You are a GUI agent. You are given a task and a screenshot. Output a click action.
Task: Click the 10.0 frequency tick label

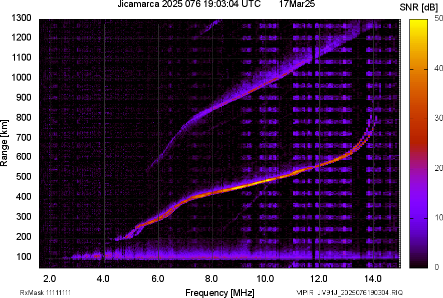(265, 279)
